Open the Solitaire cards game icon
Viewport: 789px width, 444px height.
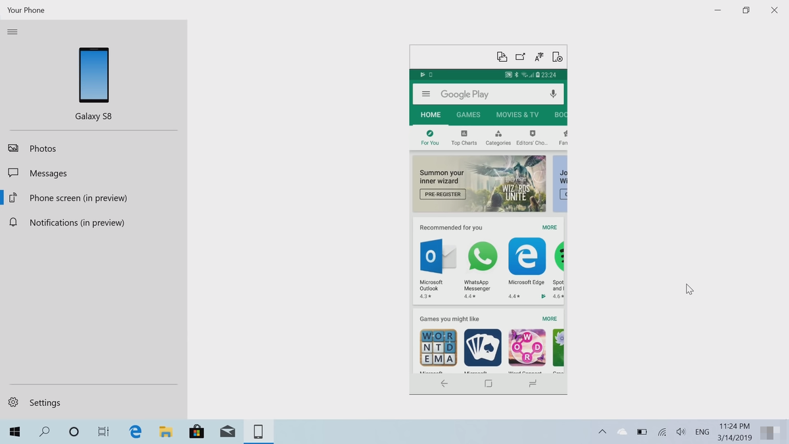click(483, 347)
